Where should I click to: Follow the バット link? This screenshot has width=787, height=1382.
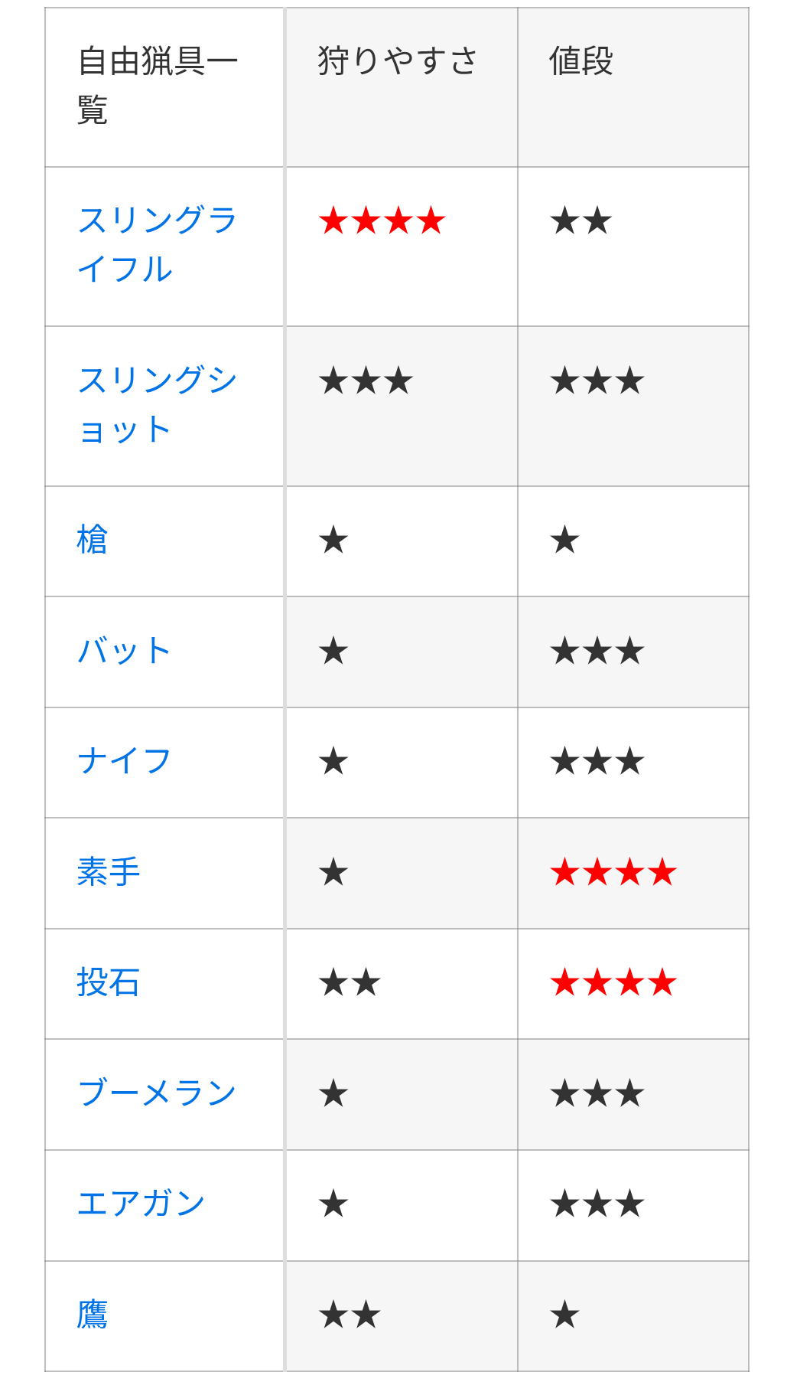124,651
